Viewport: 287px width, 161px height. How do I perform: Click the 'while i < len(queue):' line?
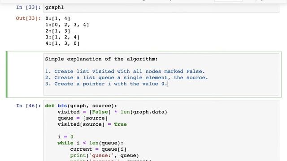(91, 143)
